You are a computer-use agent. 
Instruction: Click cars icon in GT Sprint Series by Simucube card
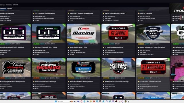click(103, 55)
